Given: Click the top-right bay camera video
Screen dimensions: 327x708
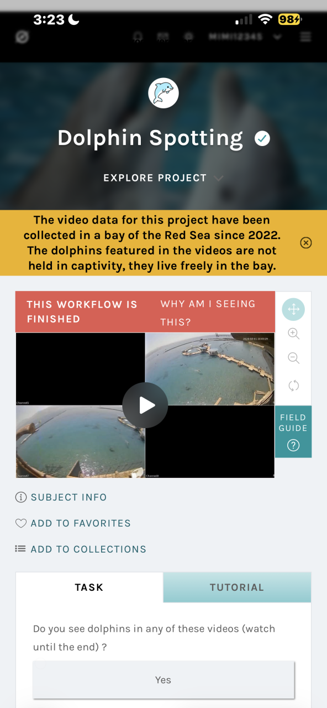Looking at the screenshot, I should [x=210, y=369].
